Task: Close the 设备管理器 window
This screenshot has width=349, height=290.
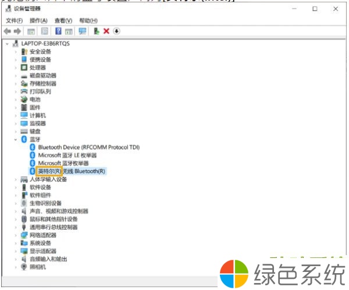Action: click(x=336, y=9)
